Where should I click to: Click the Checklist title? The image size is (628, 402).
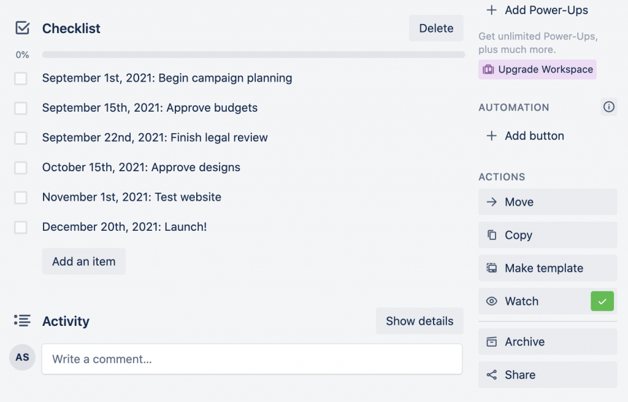(x=71, y=28)
